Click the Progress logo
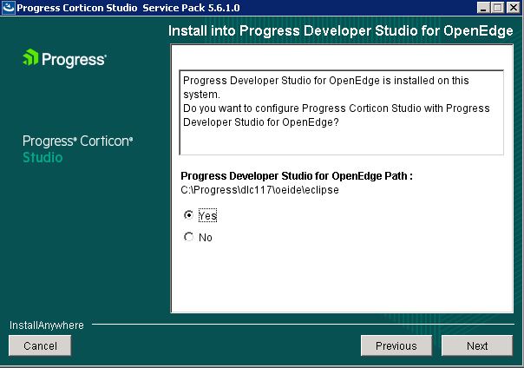 64,58
